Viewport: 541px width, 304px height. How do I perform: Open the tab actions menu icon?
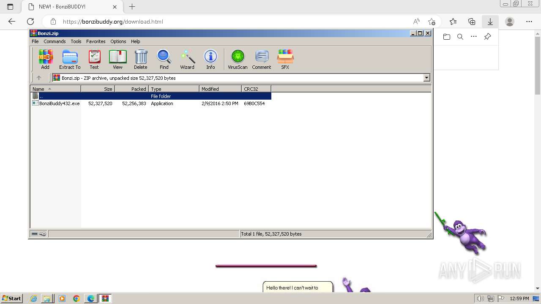click(x=10, y=7)
